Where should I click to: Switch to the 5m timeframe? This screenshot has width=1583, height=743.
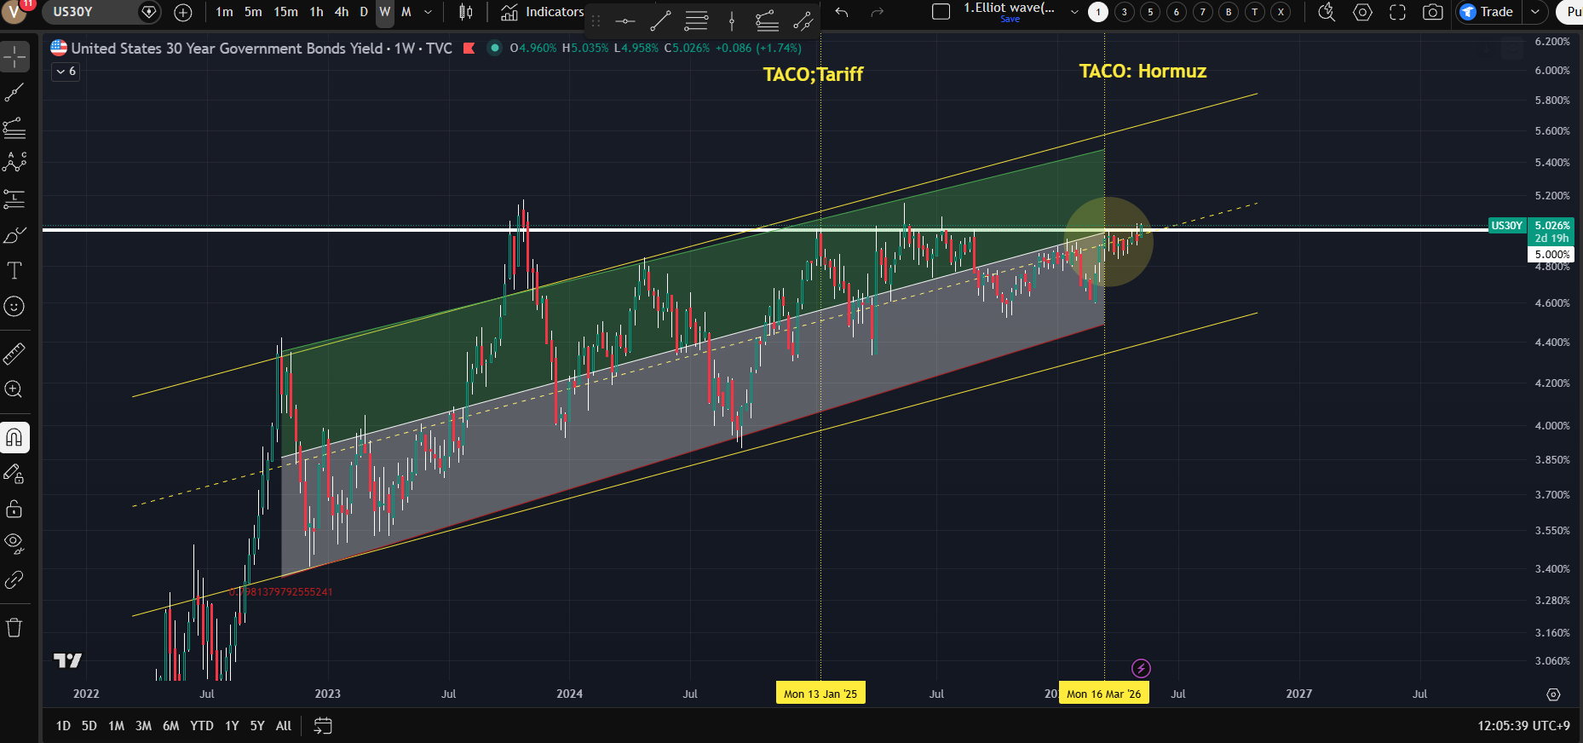[253, 12]
